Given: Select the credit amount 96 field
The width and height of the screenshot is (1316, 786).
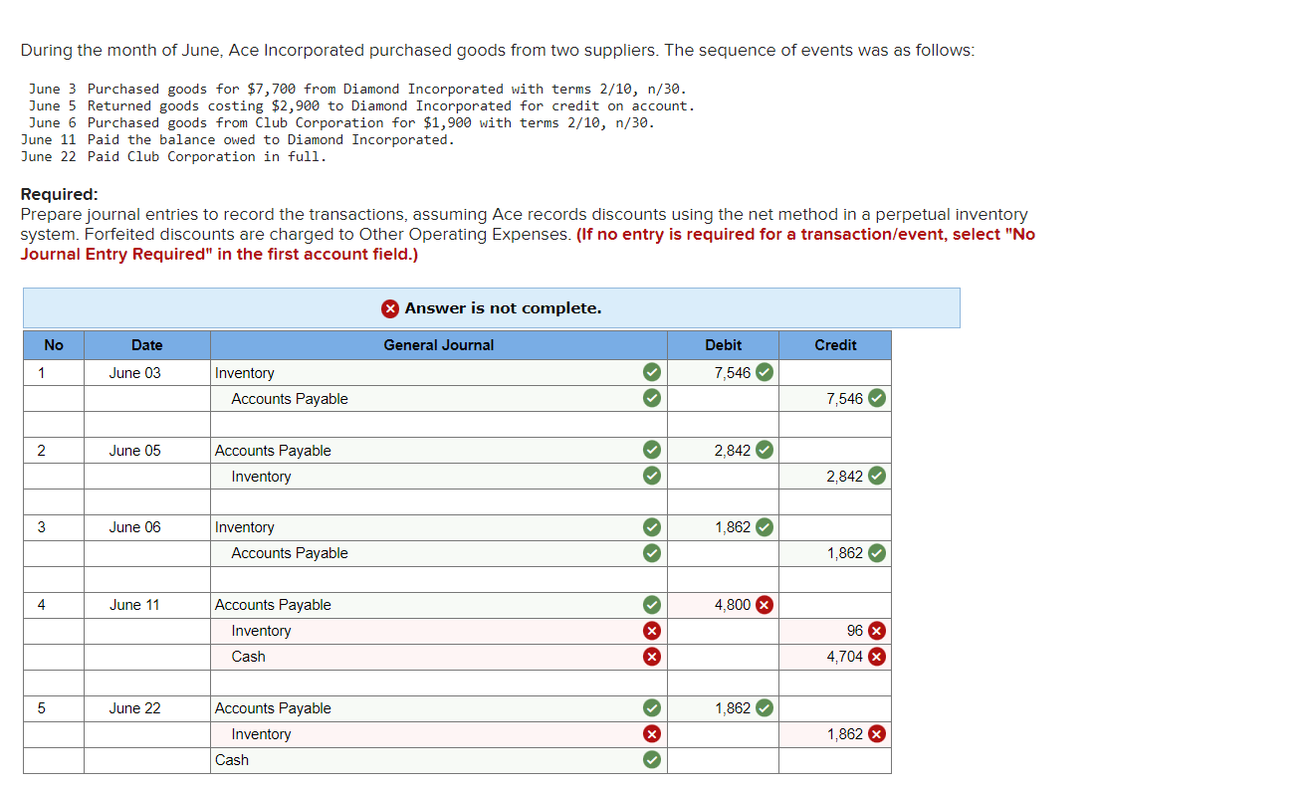Looking at the screenshot, I should coord(834,630).
